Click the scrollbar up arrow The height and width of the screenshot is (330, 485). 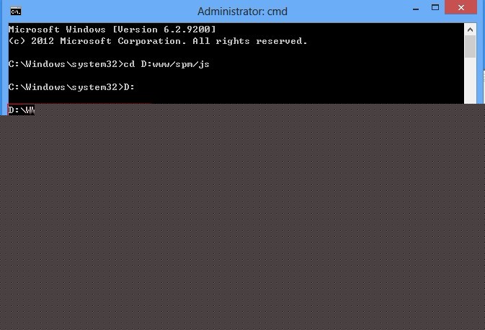pyautogui.click(x=470, y=30)
